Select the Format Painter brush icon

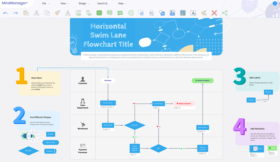(57, 13)
